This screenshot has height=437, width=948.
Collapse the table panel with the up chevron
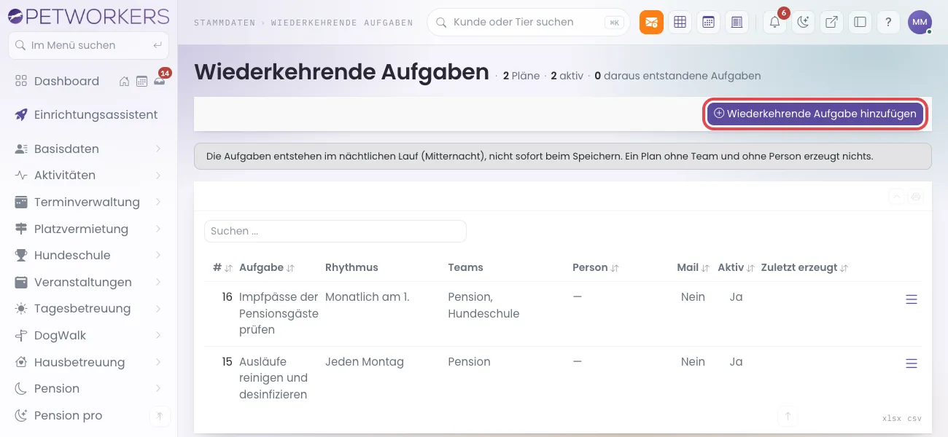coord(897,197)
